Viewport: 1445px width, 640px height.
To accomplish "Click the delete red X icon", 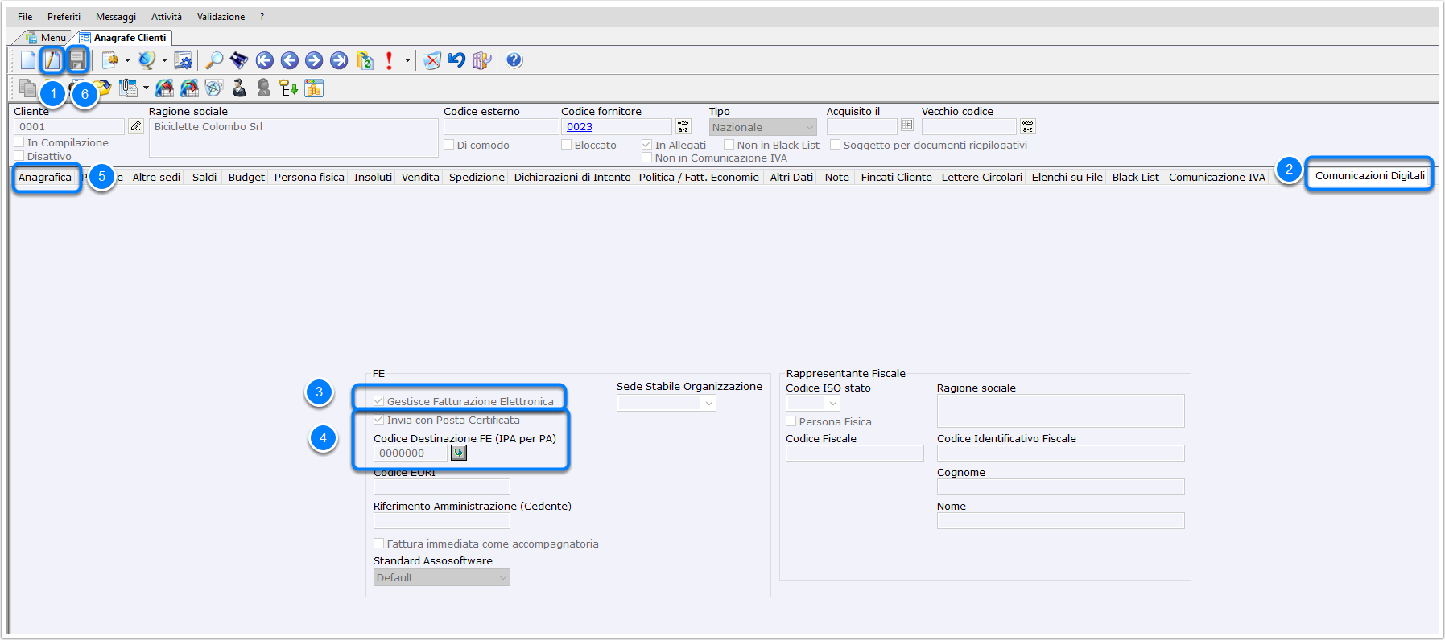I will click(x=432, y=60).
